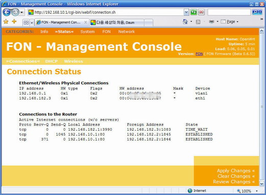Viewport: 266px width, 195px height.
Task: Click the scrollbar down arrow
Action: [262, 183]
